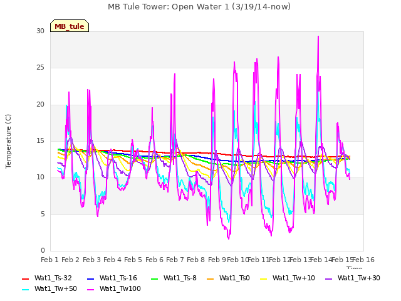Click the Feb 1 x-axis tick label
This screenshot has width=401, height=301.
(49, 260)
